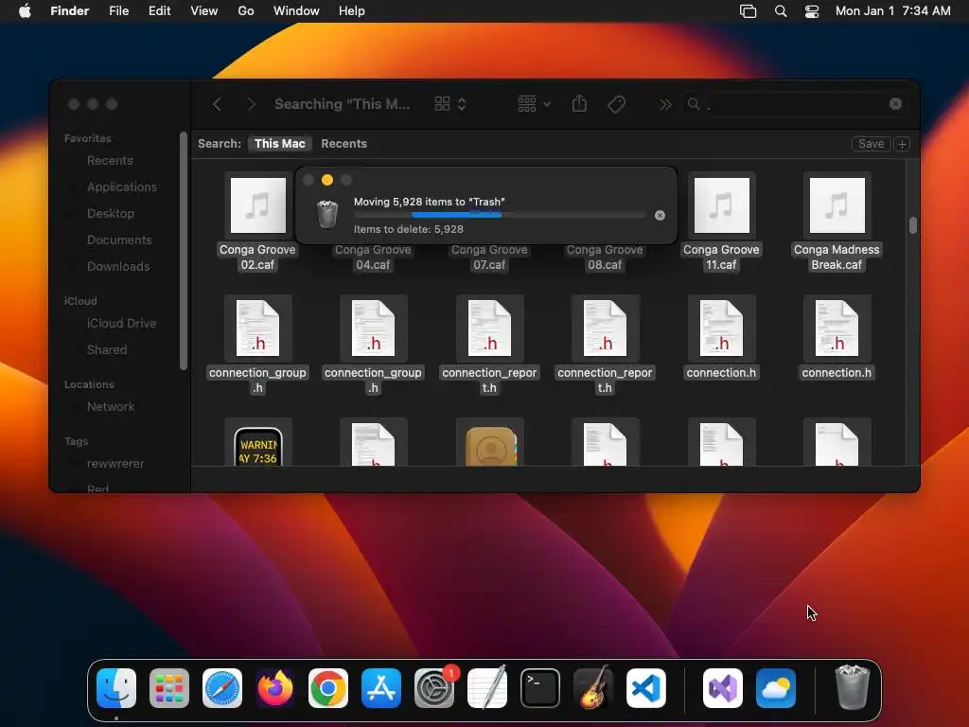Launch Safari from the Dock

pos(222,688)
